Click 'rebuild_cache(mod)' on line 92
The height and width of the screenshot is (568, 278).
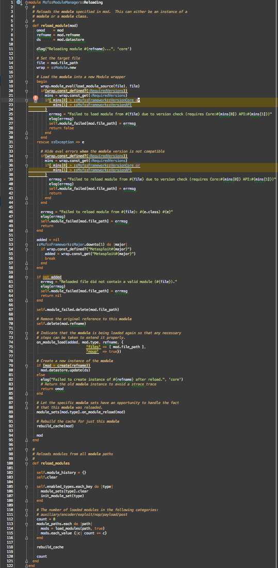pyautogui.click(x=55, y=426)
